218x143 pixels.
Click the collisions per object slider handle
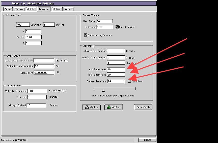tap(103, 91)
